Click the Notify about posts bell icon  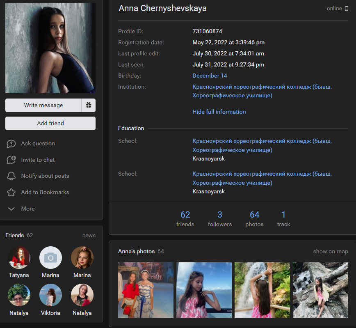(x=11, y=176)
